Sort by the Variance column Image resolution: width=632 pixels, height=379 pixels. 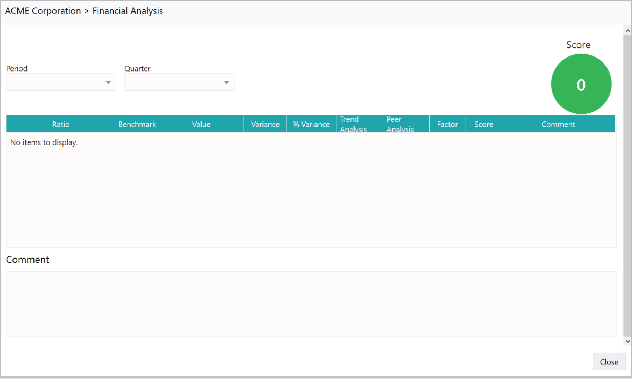click(x=265, y=124)
